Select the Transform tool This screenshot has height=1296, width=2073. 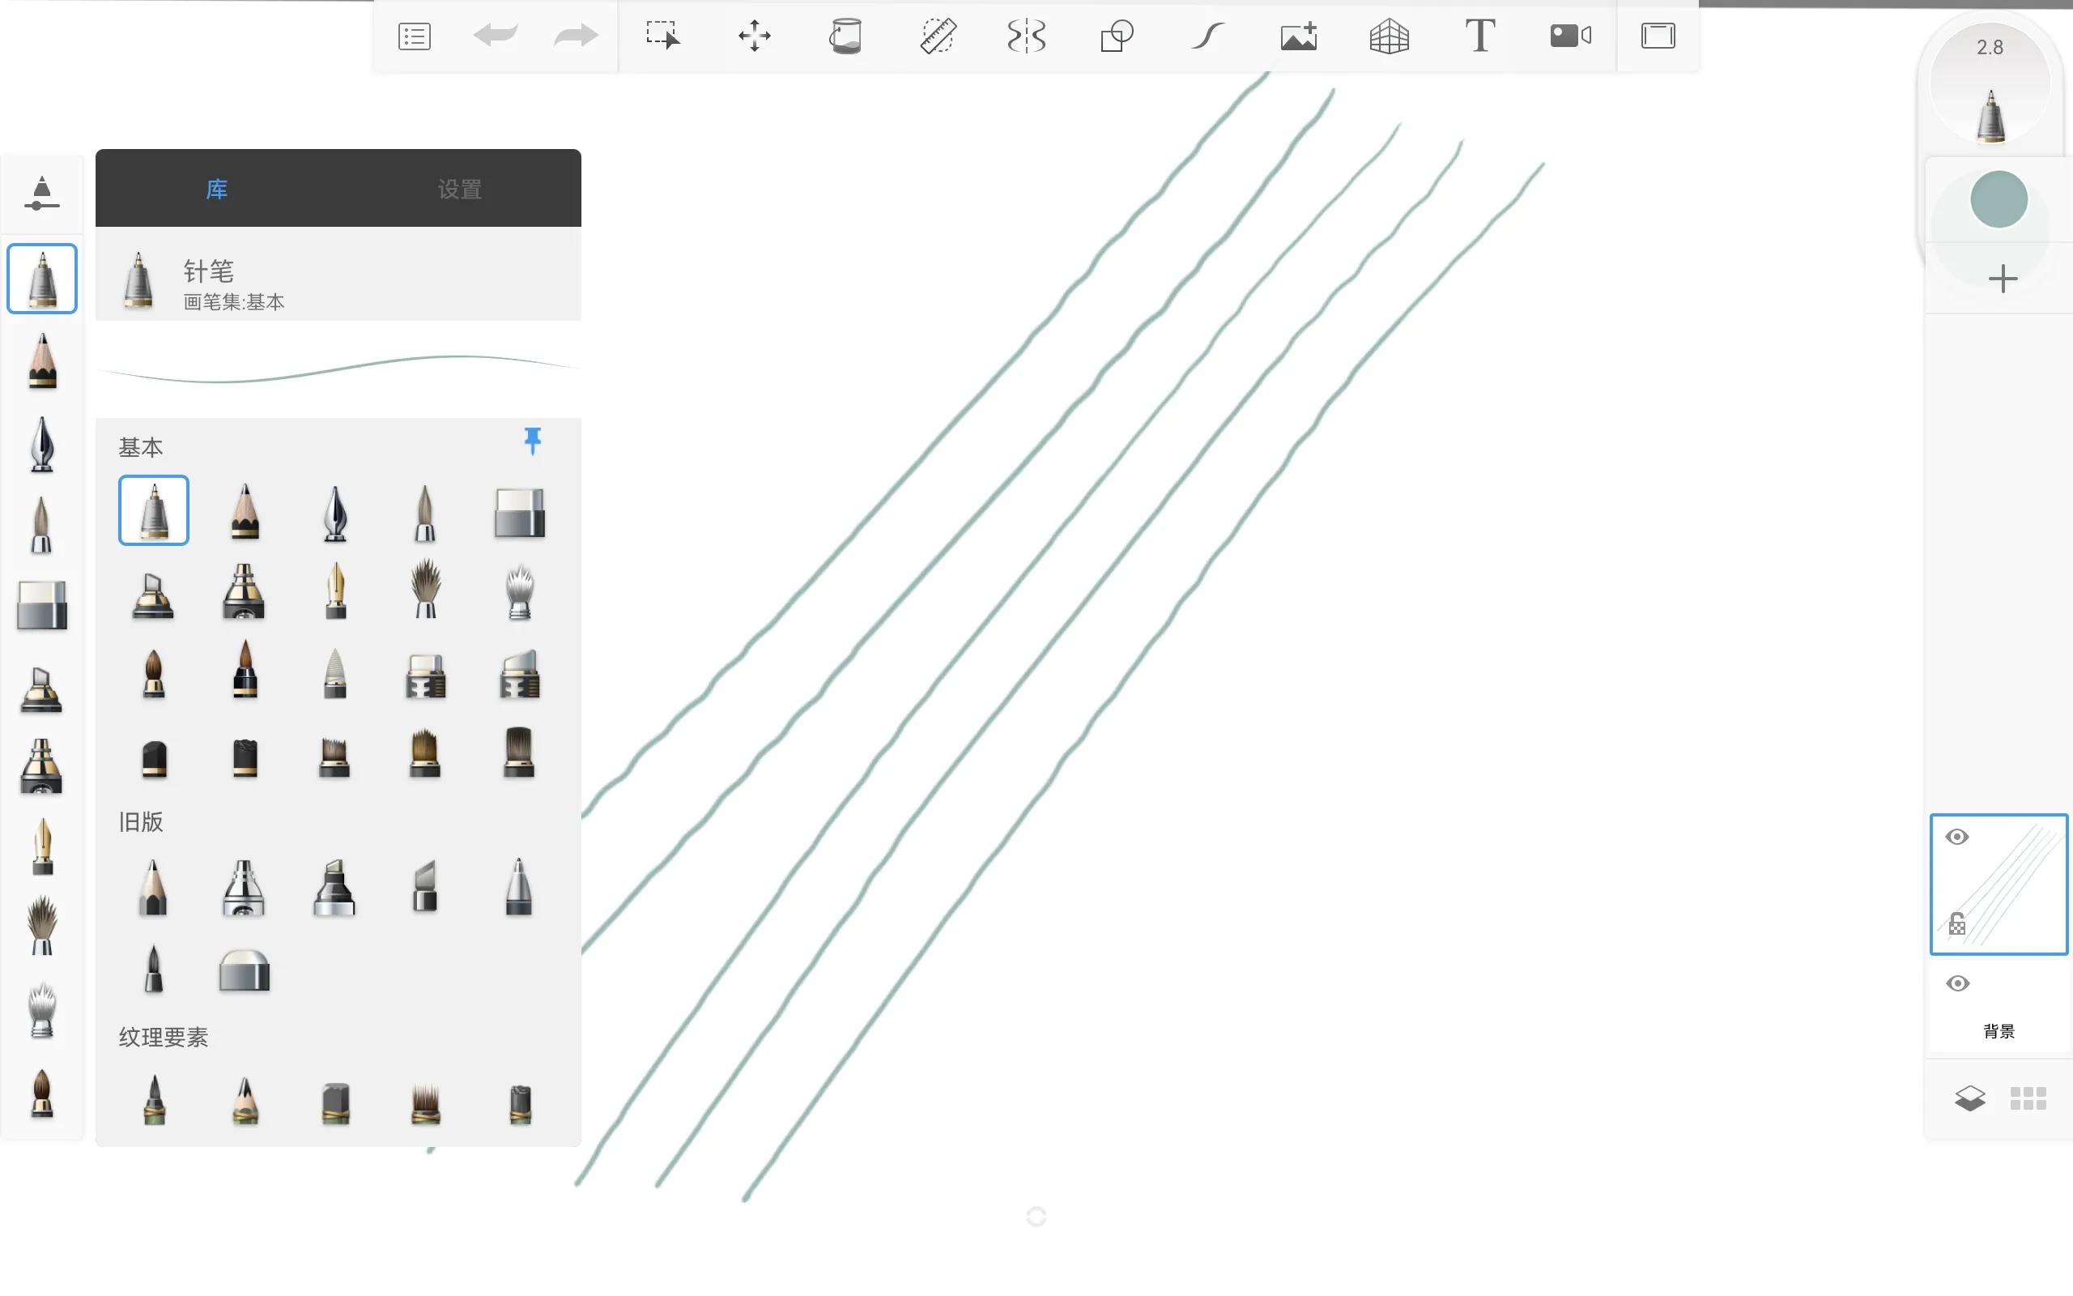tap(754, 36)
